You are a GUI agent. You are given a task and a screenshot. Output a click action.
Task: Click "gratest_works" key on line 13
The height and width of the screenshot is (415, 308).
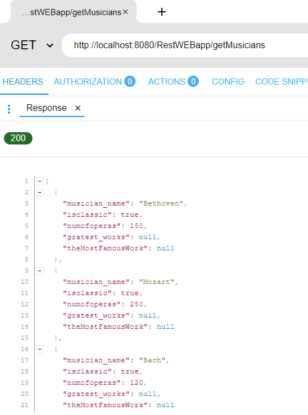click(x=96, y=315)
